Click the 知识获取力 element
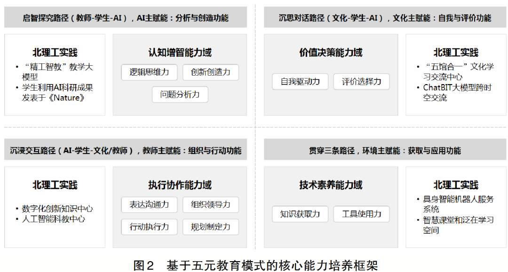 (300, 214)
